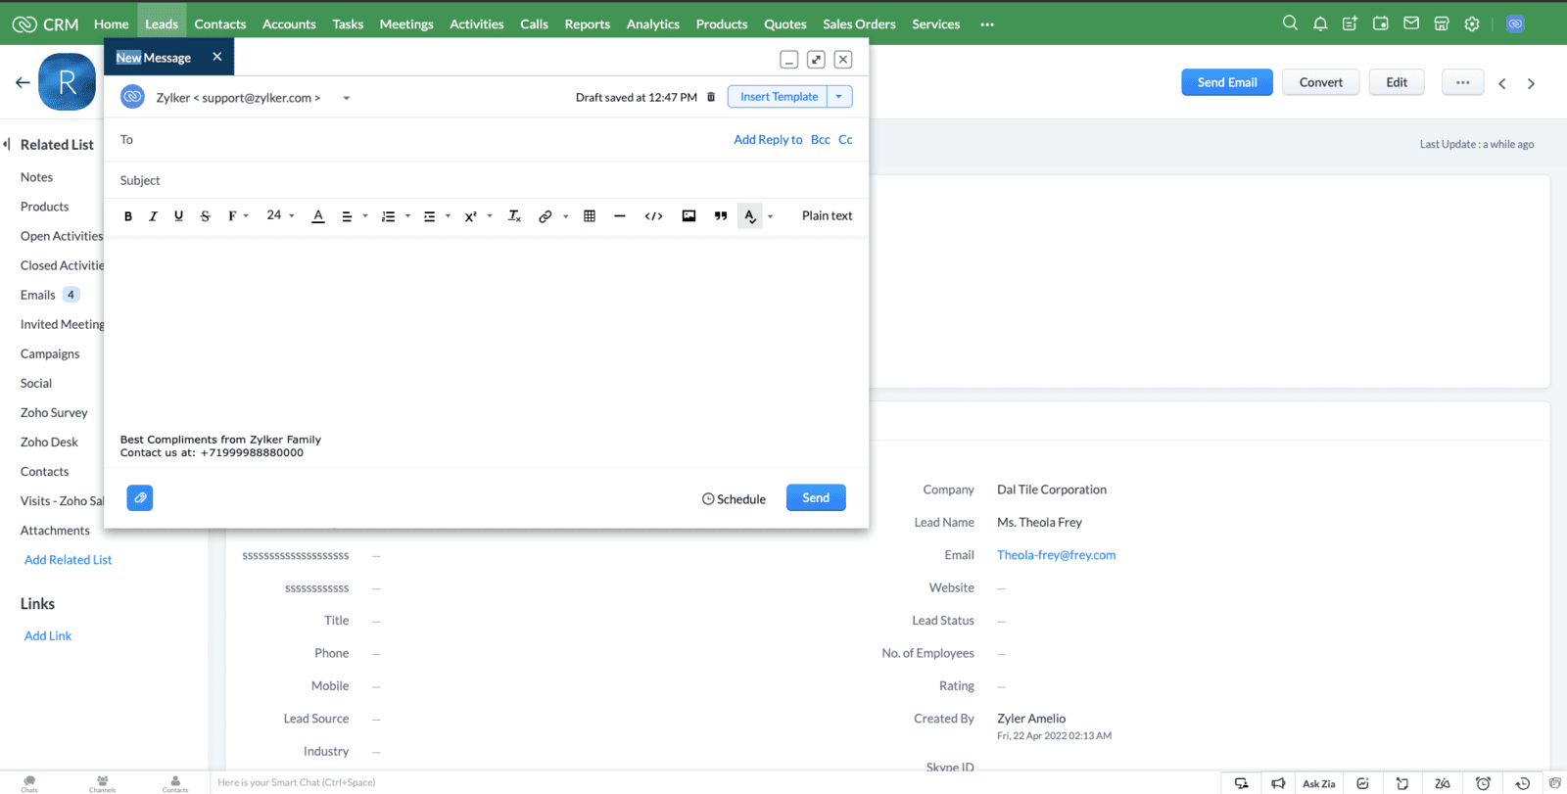Screen dimensions: 1567x794
Task: Open the Reports tab in the navbar
Action: (587, 23)
